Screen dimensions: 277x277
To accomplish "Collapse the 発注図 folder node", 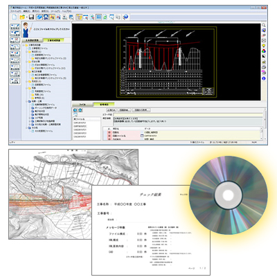I will pos(27,52).
